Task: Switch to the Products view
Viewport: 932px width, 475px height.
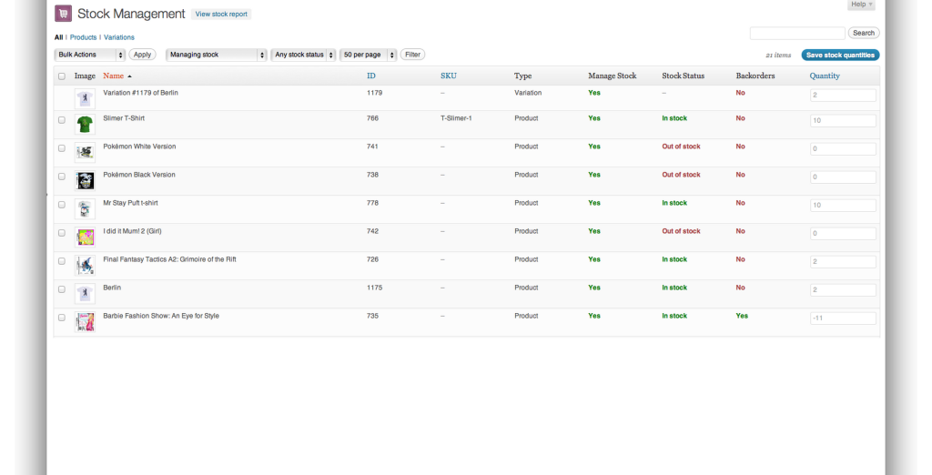Action: [x=83, y=37]
